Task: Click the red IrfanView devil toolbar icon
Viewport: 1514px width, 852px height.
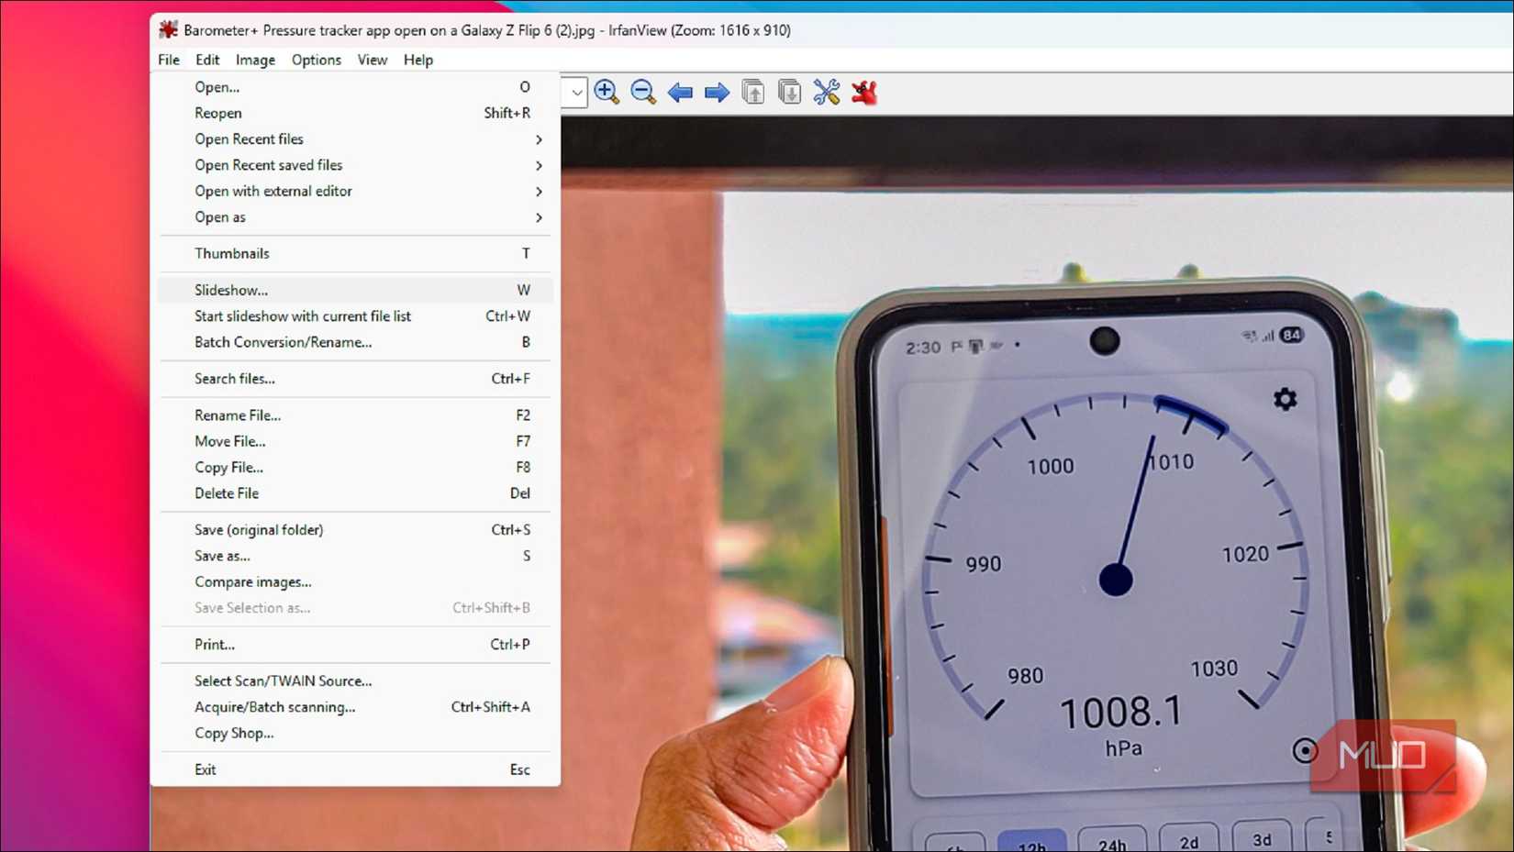Action: pos(864,92)
